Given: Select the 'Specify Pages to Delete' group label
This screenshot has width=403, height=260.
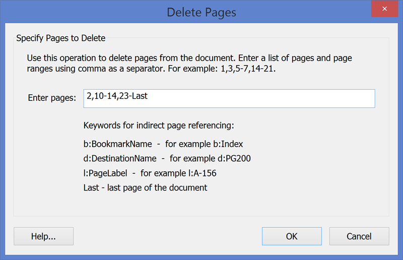Looking at the screenshot, I should tap(60, 38).
